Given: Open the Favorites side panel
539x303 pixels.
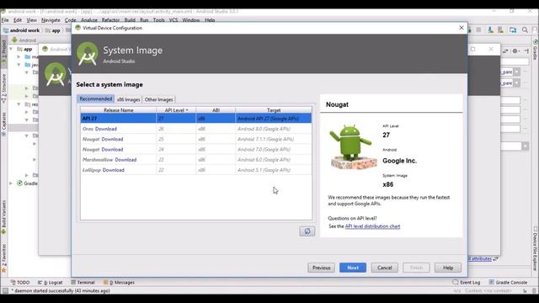Looking at the screenshot, I should pos(3,258).
